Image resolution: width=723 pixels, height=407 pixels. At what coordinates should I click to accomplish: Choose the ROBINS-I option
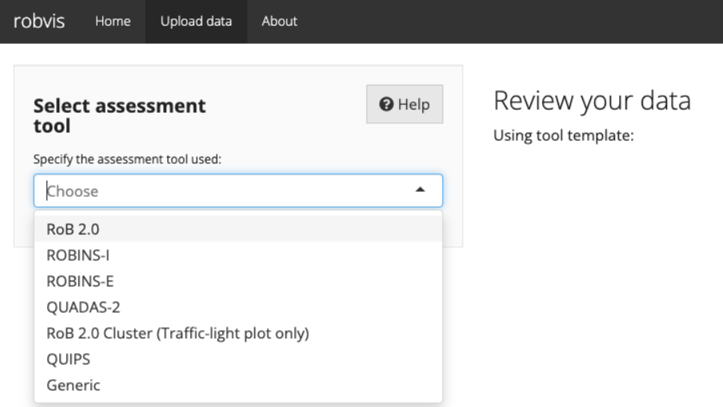click(x=238, y=255)
